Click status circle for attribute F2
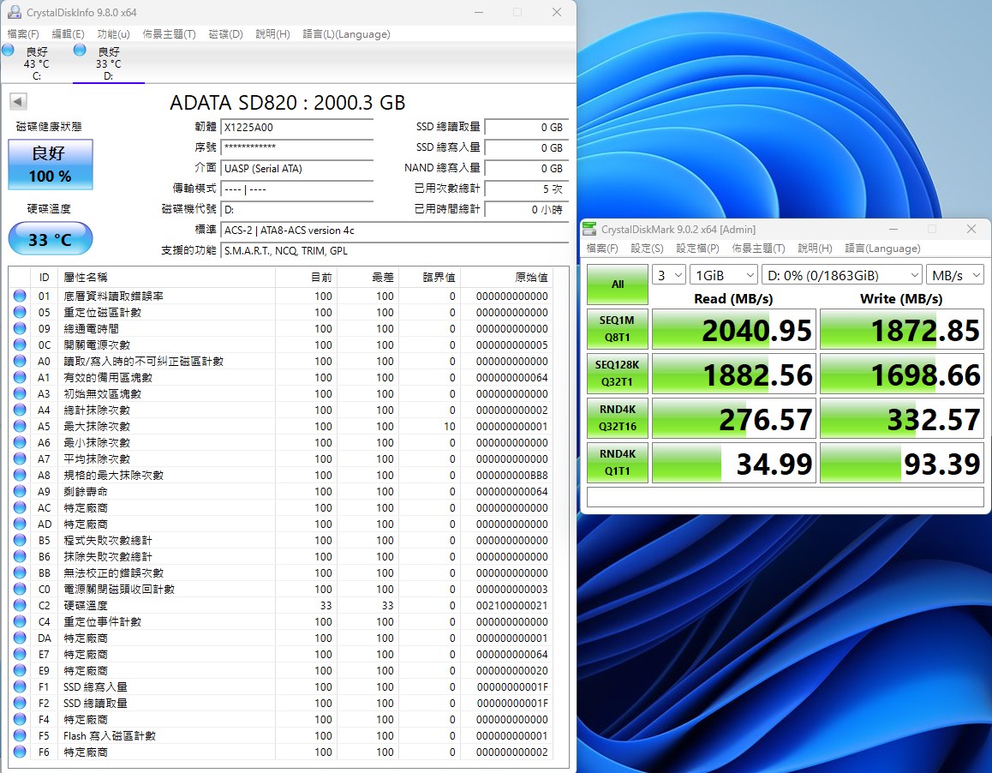The width and height of the screenshot is (992, 773). pyautogui.click(x=20, y=704)
